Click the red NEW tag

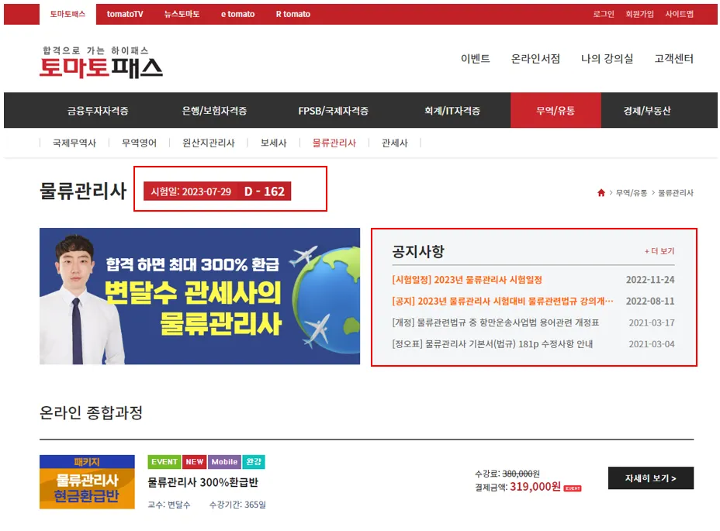click(194, 462)
